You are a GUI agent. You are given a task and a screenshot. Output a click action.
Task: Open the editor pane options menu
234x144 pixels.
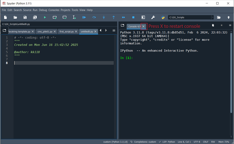[x=114, y=31]
